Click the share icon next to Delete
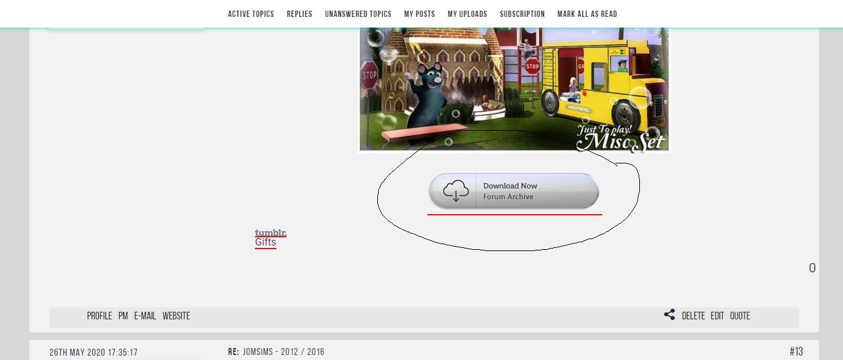Viewport: 843px width, 360px height. click(x=669, y=315)
